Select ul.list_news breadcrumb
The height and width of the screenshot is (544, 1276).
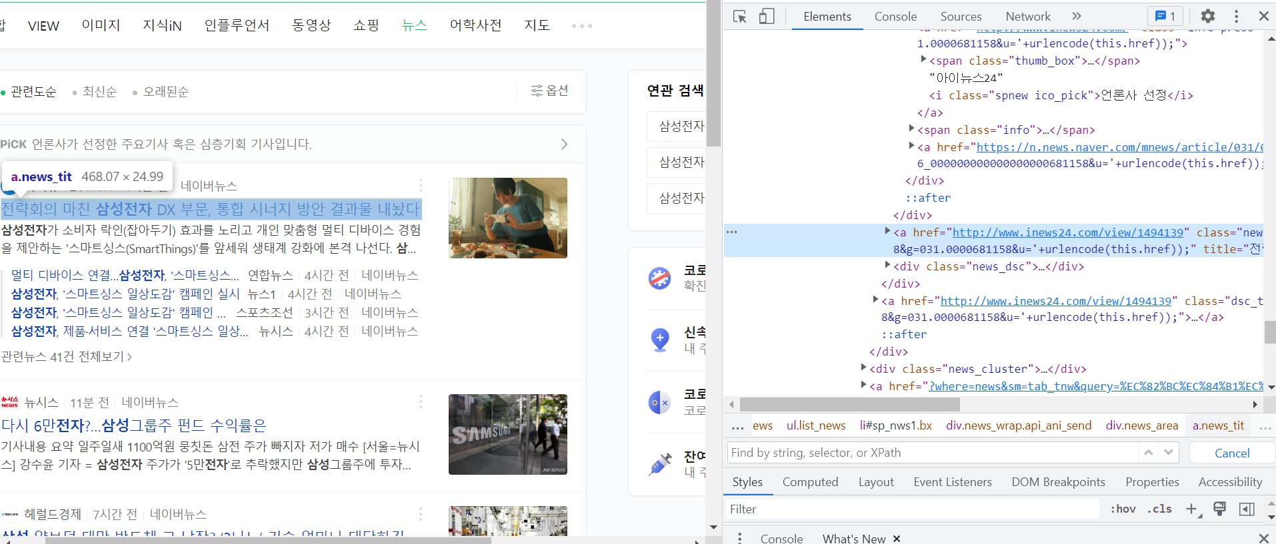815,425
